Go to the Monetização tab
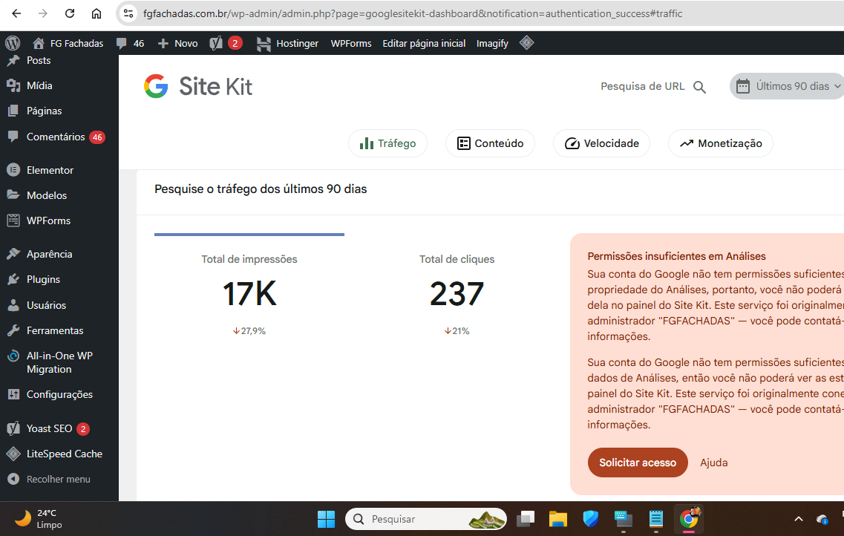The width and height of the screenshot is (844, 536). pyautogui.click(x=720, y=143)
